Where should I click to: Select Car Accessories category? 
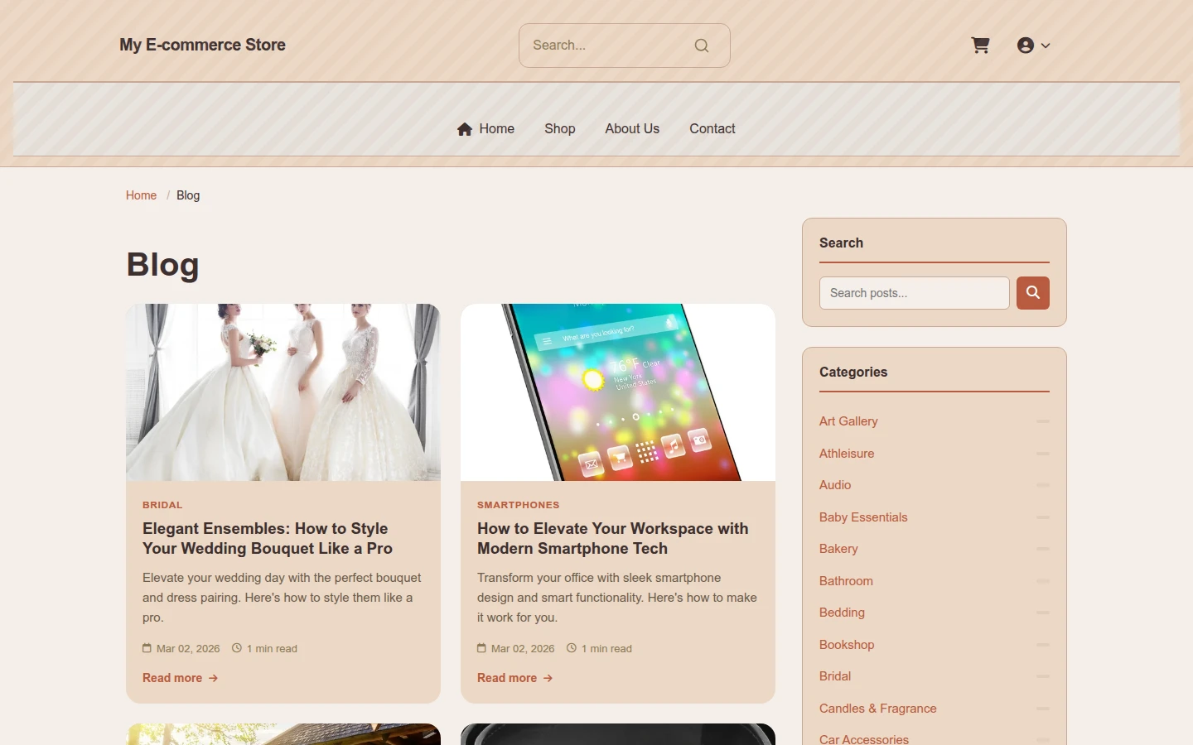tap(864, 738)
